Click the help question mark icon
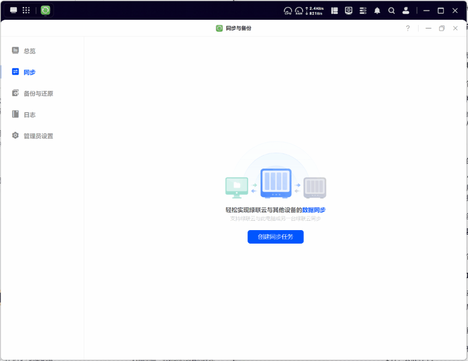 tap(408, 28)
